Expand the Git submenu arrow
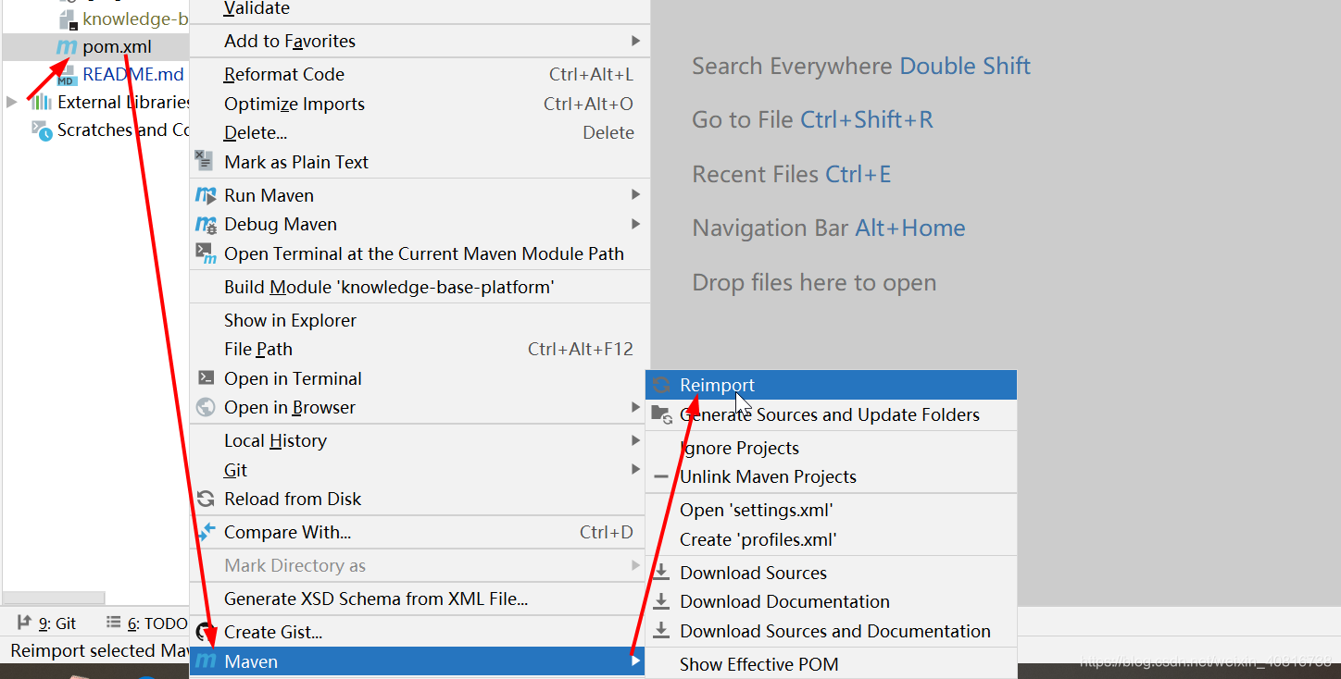Image resolution: width=1341 pixels, height=679 pixels. (635, 469)
